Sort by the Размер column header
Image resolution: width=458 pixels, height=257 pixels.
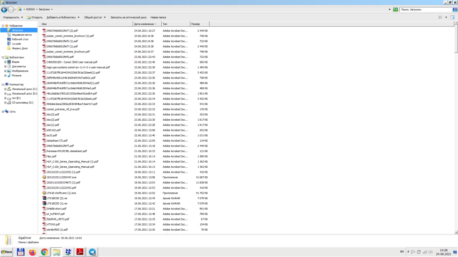[x=199, y=24]
